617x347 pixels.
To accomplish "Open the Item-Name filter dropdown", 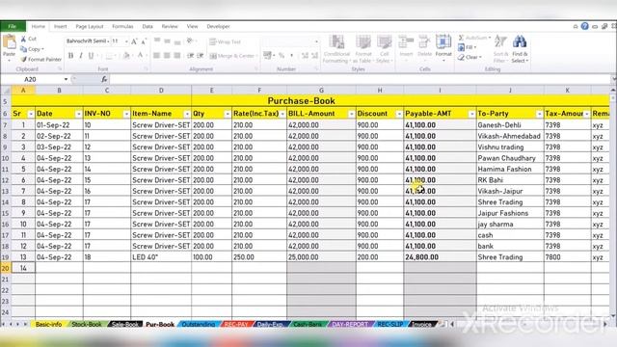I will (187, 114).
